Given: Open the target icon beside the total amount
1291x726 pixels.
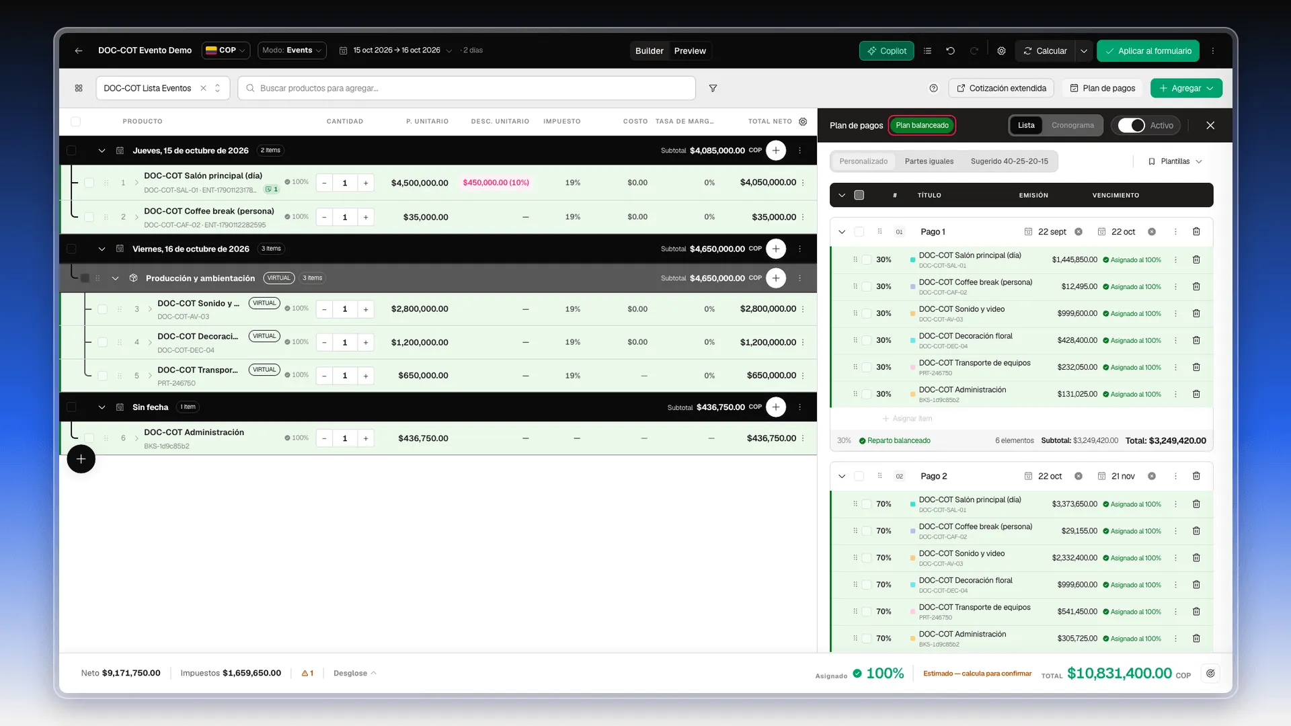Looking at the screenshot, I should point(1210,674).
